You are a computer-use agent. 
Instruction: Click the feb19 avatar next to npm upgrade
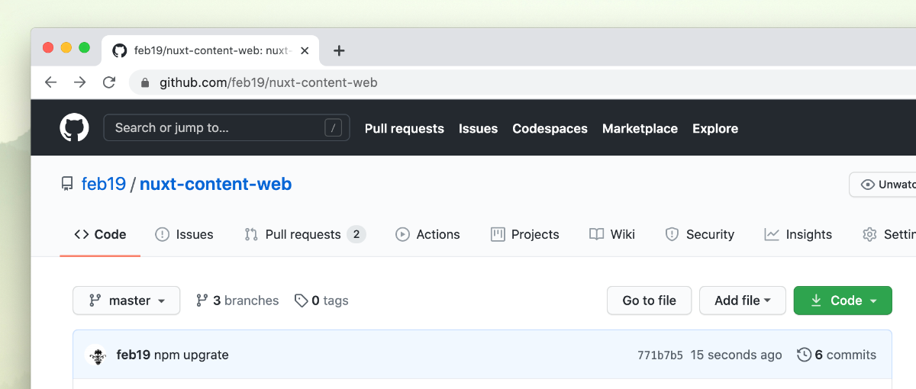(x=96, y=355)
